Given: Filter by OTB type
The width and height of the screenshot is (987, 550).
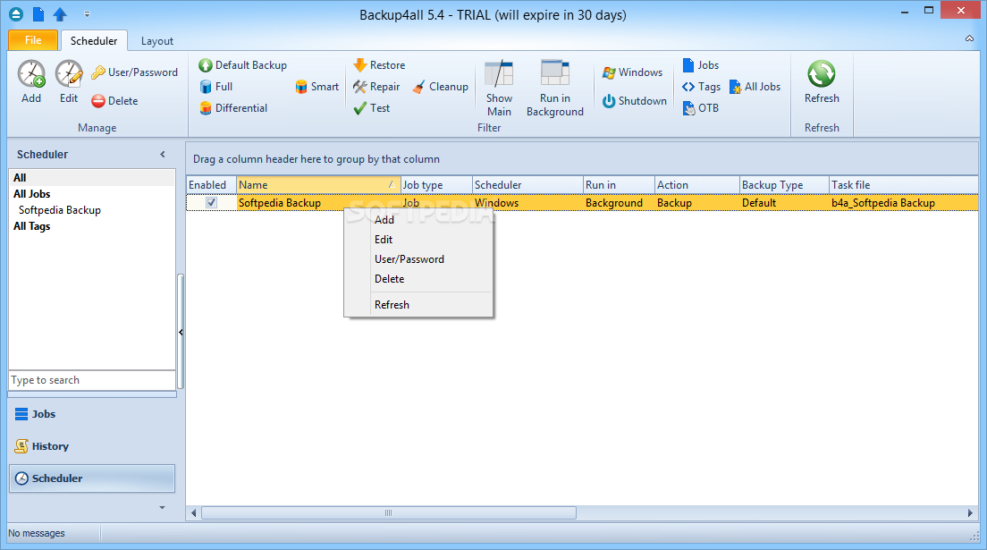Looking at the screenshot, I should click(x=700, y=107).
